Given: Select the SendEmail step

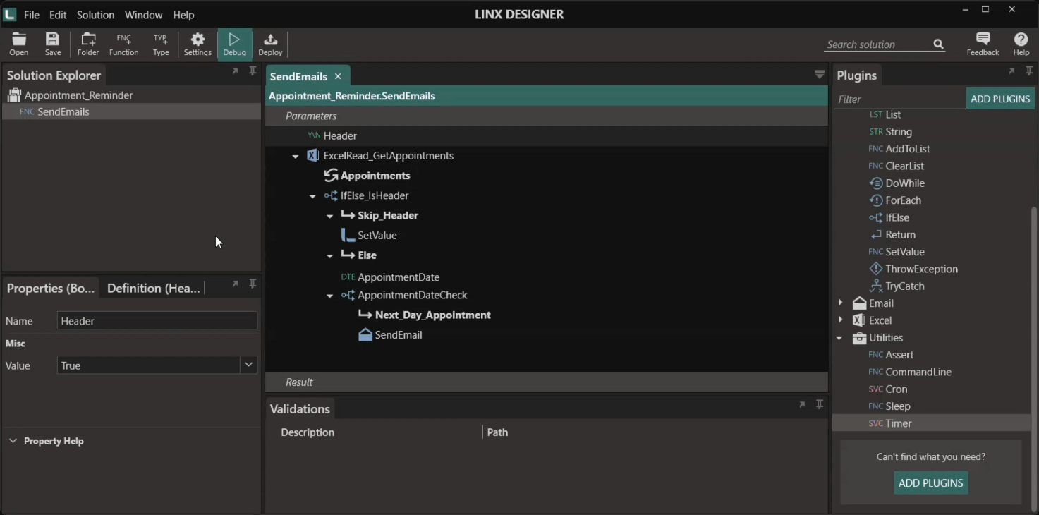Looking at the screenshot, I should [390, 335].
